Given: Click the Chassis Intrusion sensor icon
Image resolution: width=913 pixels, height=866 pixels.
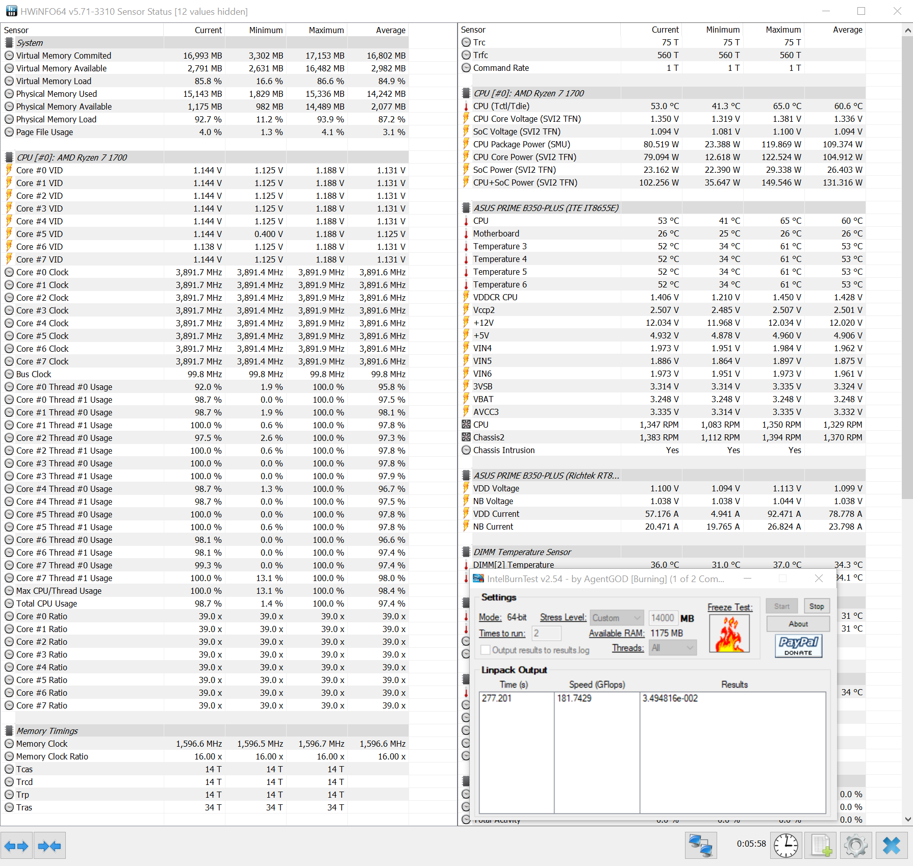Looking at the screenshot, I should pos(466,450).
